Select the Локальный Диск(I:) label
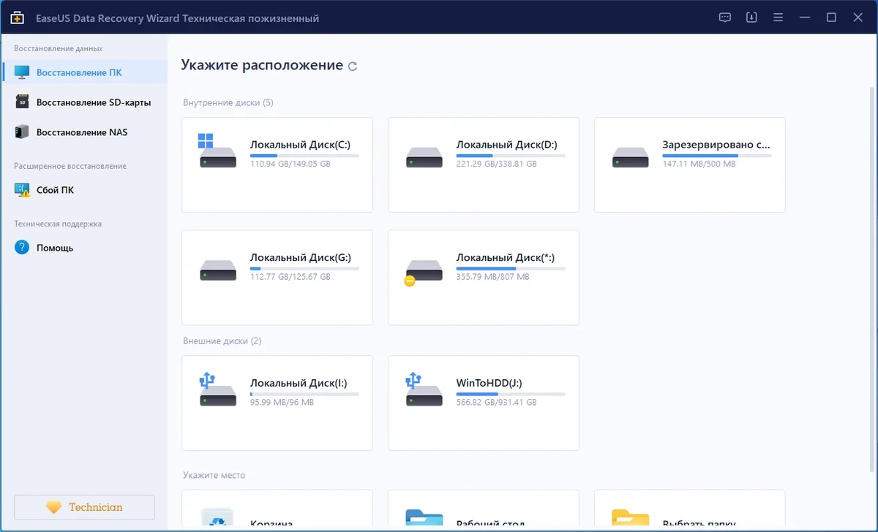 click(x=299, y=383)
